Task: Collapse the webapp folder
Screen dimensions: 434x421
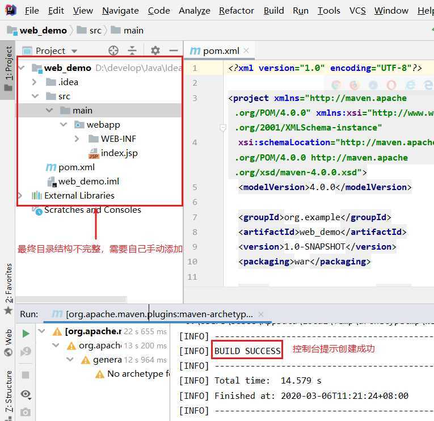Action: point(64,124)
